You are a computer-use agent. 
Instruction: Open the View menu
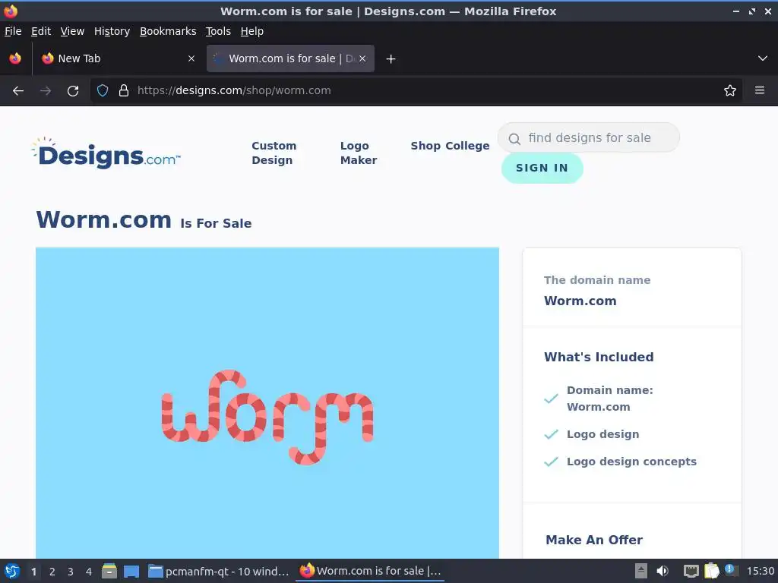[72, 31]
